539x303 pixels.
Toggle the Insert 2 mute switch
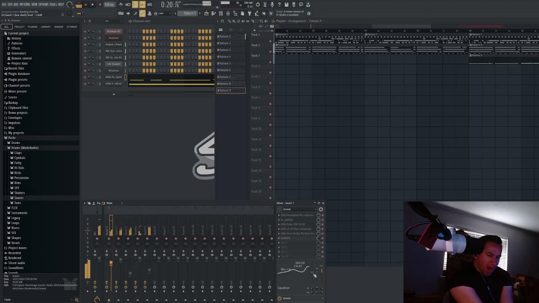(118, 239)
